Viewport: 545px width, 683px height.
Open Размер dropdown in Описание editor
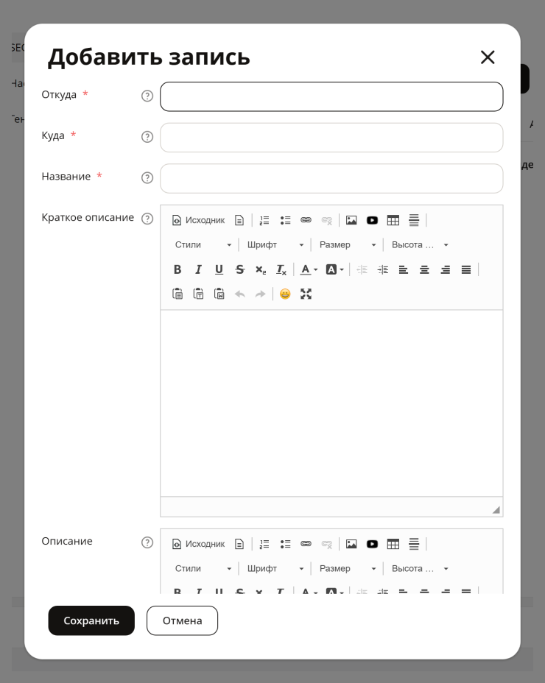(348, 568)
